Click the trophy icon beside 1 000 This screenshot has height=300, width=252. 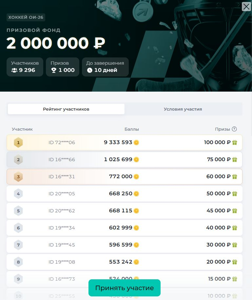click(x=54, y=70)
